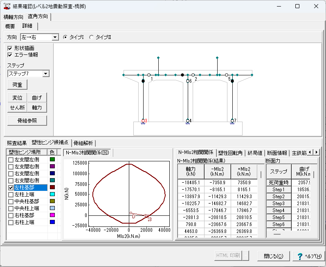Click the application icon in title bar
Viewport: 326px width, 267px height.
tap(7, 6)
